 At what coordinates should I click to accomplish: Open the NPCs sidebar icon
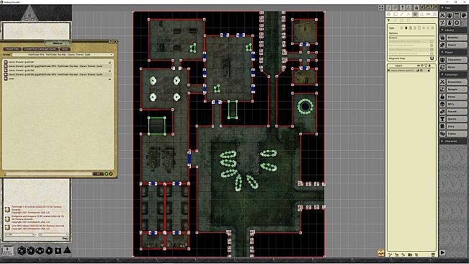click(442, 104)
